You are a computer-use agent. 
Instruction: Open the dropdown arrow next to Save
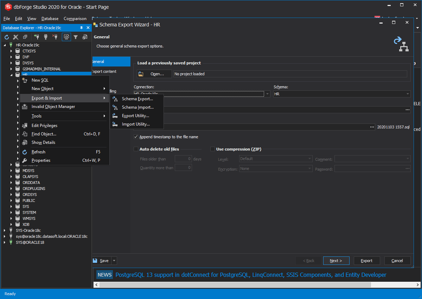pyautogui.click(x=114, y=261)
